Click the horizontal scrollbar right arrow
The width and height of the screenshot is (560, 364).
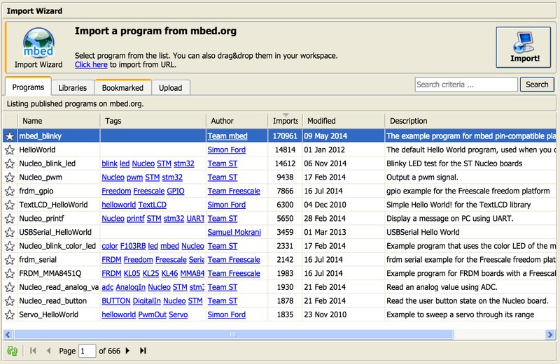coord(550,335)
